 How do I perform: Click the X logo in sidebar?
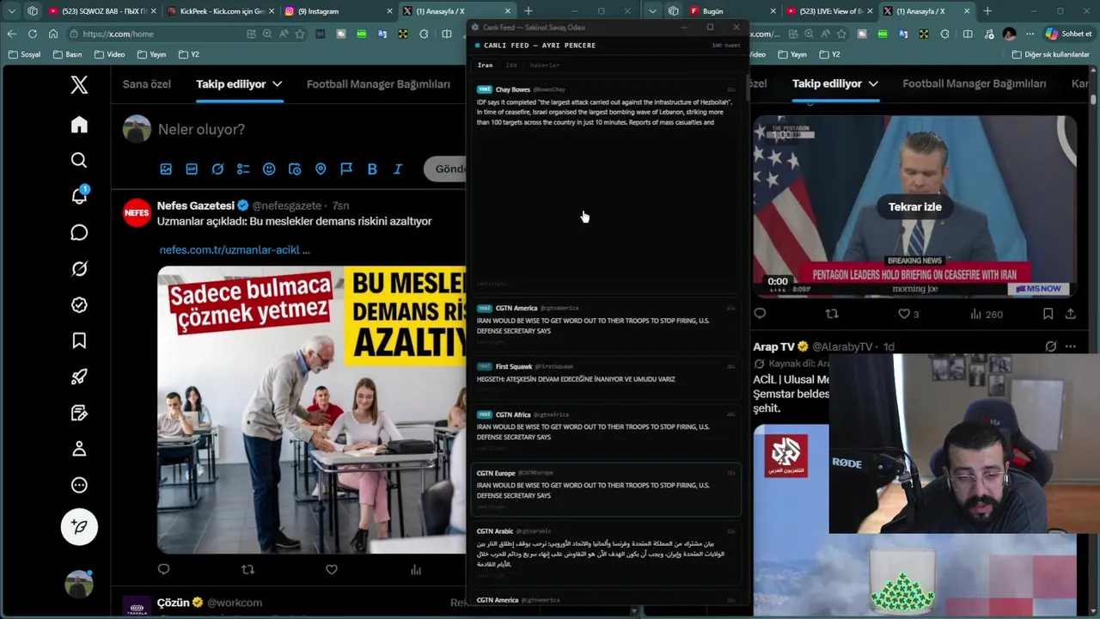[x=79, y=84]
